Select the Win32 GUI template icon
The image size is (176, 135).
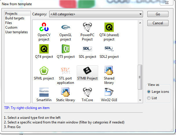(x=109, y=92)
